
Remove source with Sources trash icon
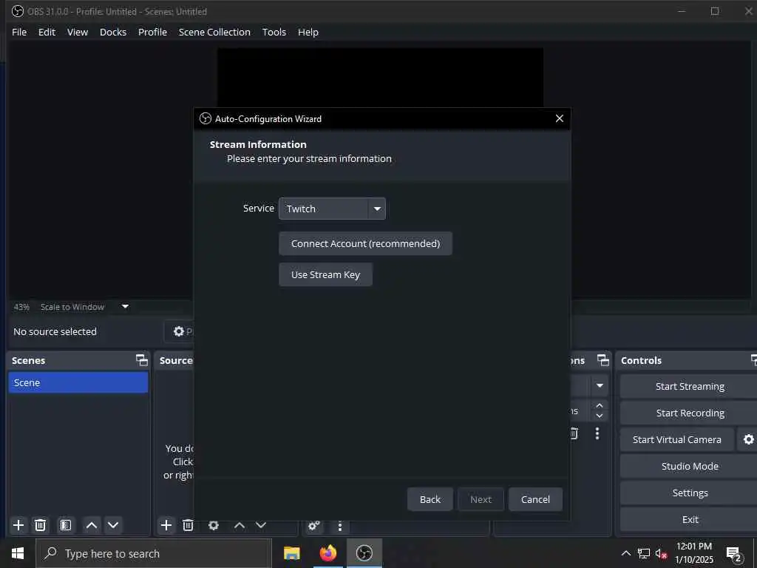coord(188,525)
